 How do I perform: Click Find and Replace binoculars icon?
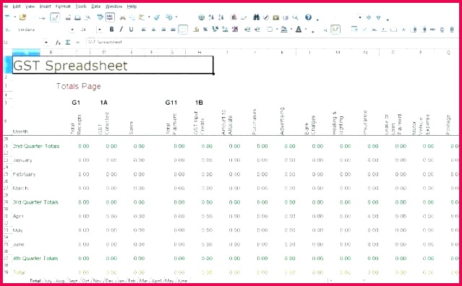coord(257,17)
